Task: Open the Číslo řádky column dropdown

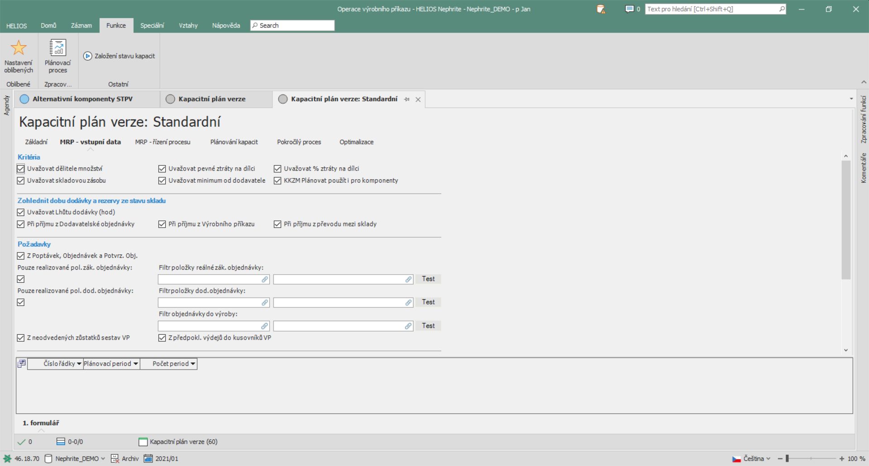Action: click(79, 364)
